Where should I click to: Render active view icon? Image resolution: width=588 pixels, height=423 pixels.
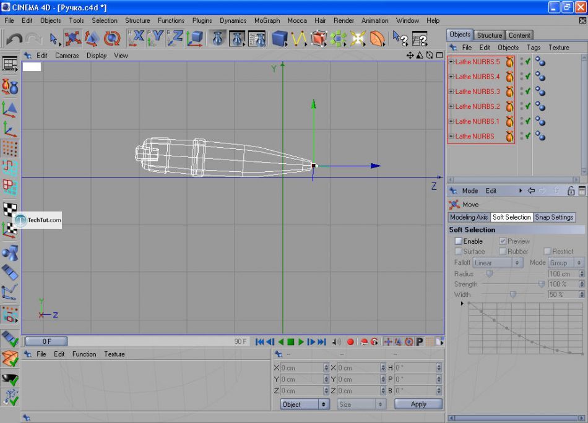click(x=217, y=38)
